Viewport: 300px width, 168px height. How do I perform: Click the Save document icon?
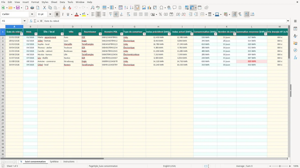tap(18, 8)
